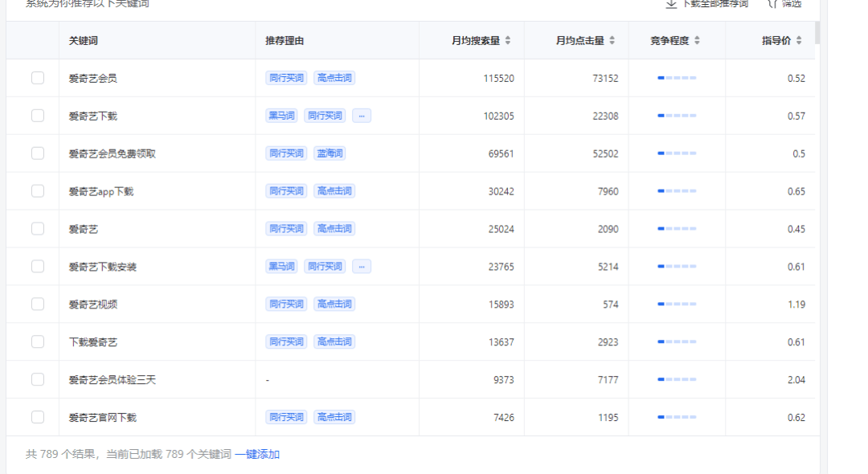868x474 pixels.
Task: Click search volume value 25024
Action: [501, 228]
